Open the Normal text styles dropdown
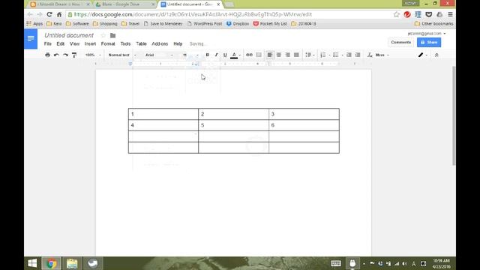Viewport: 480px width, 270px height. (121, 55)
